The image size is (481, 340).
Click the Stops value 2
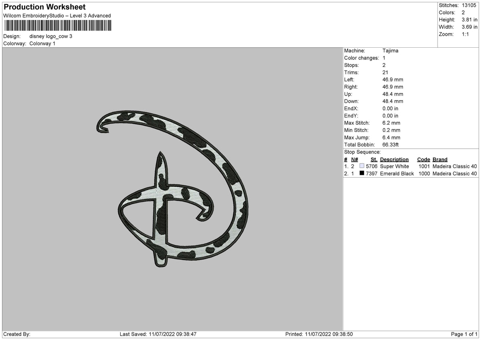pyautogui.click(x=384, y=65)
